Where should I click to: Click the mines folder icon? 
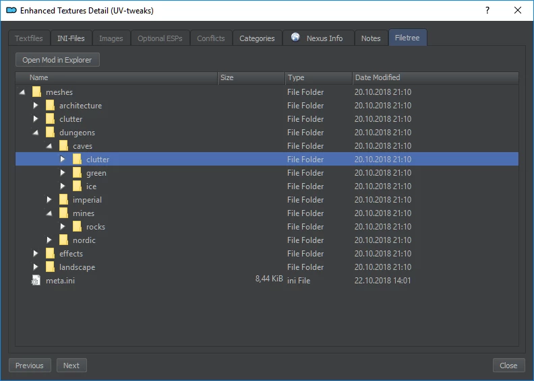tap(63, 213)
